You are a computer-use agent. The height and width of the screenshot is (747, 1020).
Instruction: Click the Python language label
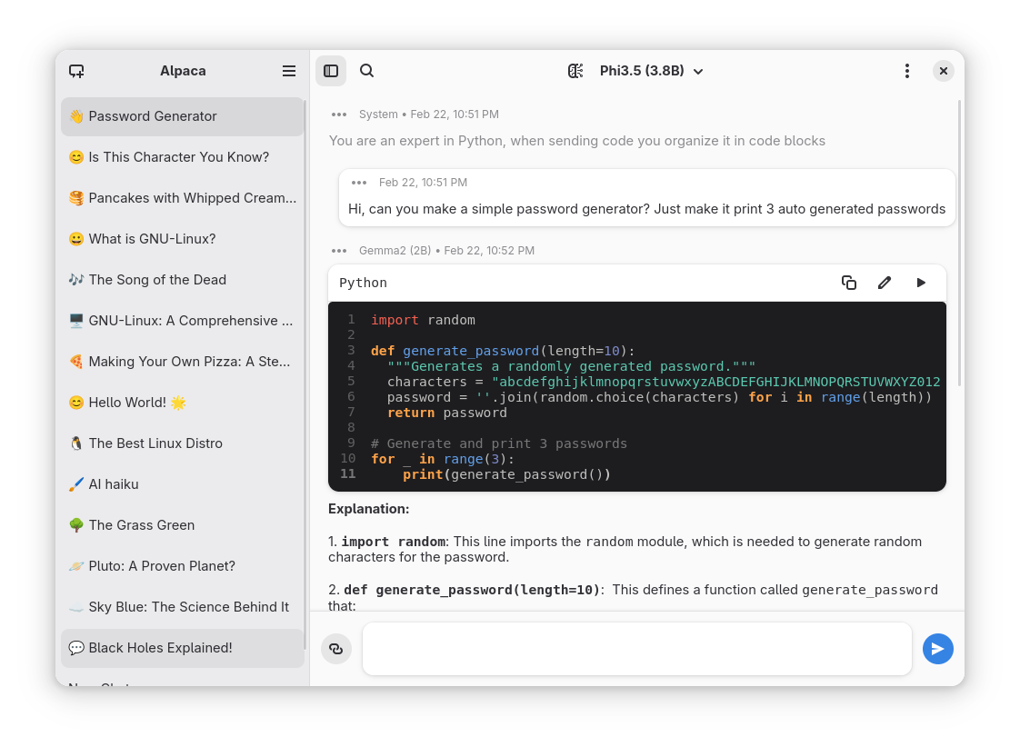pyautogui.click(x=363, y=284)
